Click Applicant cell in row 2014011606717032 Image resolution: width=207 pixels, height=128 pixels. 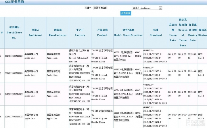click(x=35, y=117)
